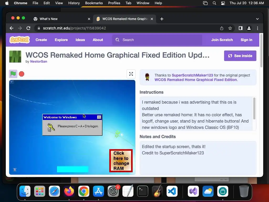Open Control Center in menu bar

(223, 3)
